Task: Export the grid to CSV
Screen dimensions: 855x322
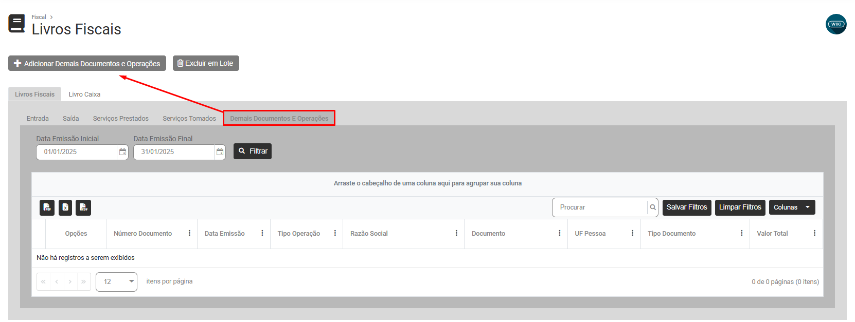Action: coord(83,207)
